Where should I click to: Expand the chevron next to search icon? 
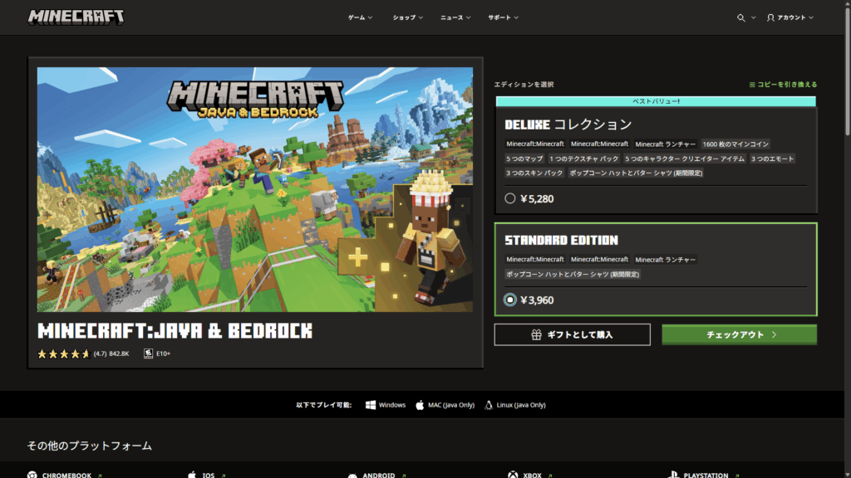(x=753, y=18)
